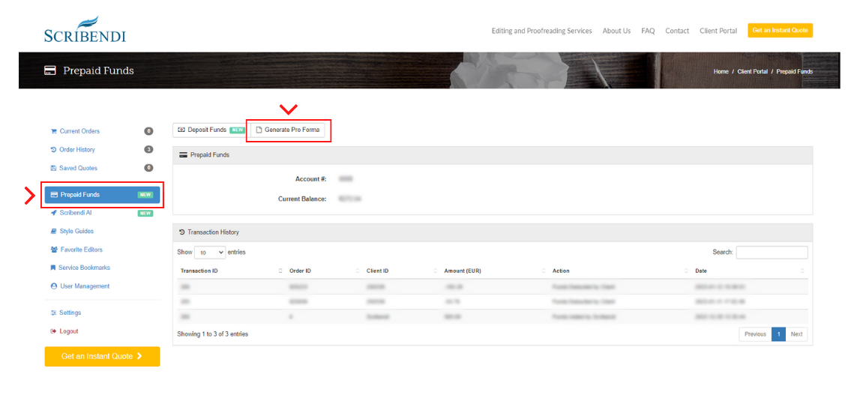The image size is (848, 404).
Task: Click Client Portal breadcrumb link
Action: pos(752,71)
